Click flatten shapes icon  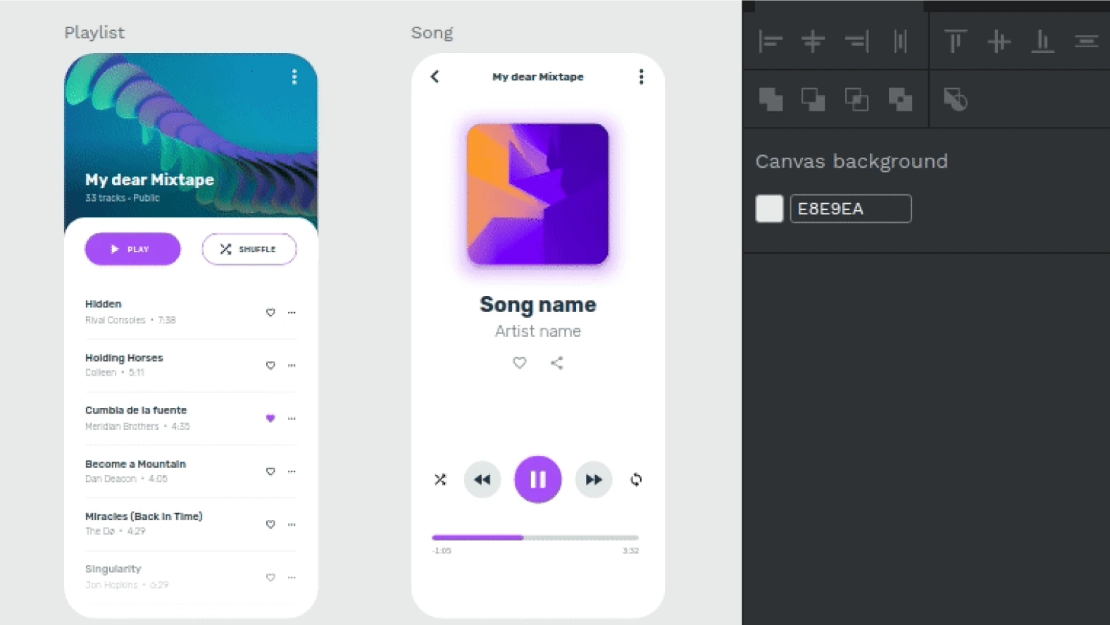[955, 99]
